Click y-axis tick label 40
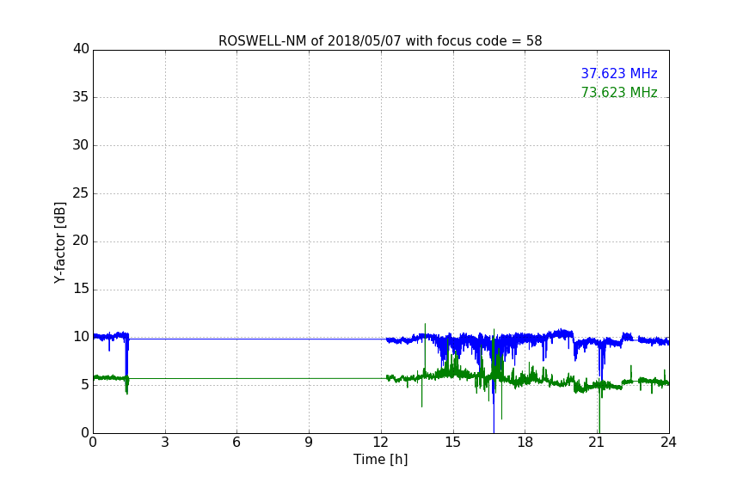Viewport: 743px width, 495px height. tap(81, 49)
